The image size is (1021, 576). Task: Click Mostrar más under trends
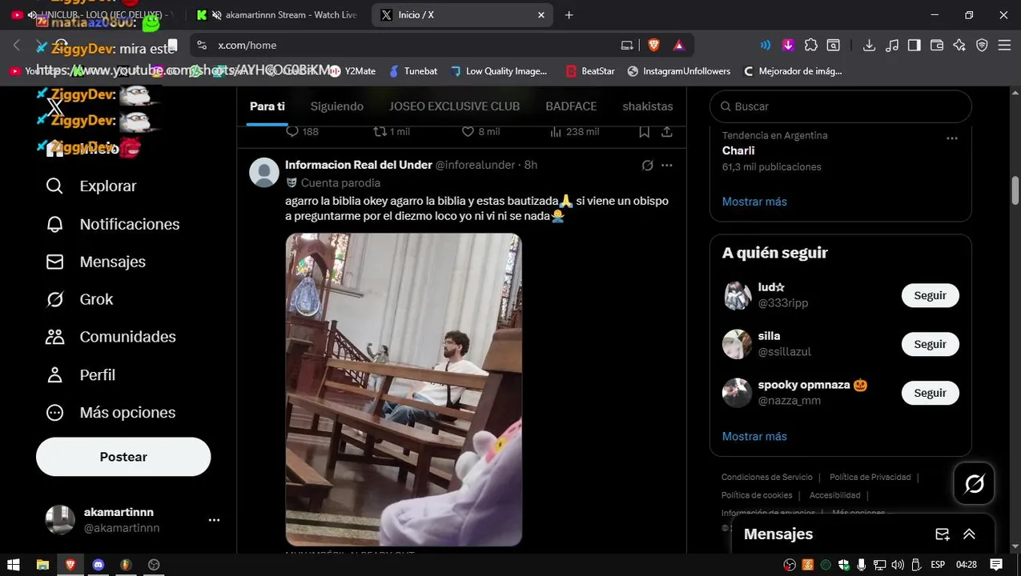[754, 202]
